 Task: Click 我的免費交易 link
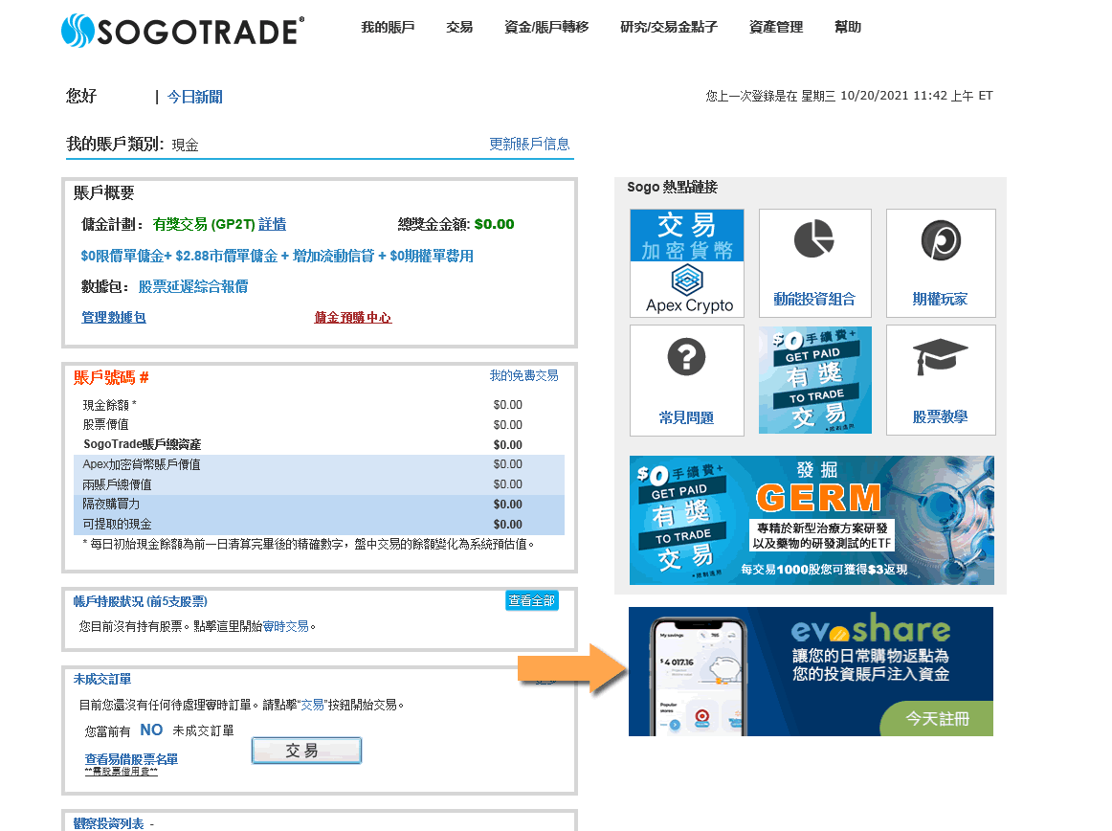pos(524,375)
